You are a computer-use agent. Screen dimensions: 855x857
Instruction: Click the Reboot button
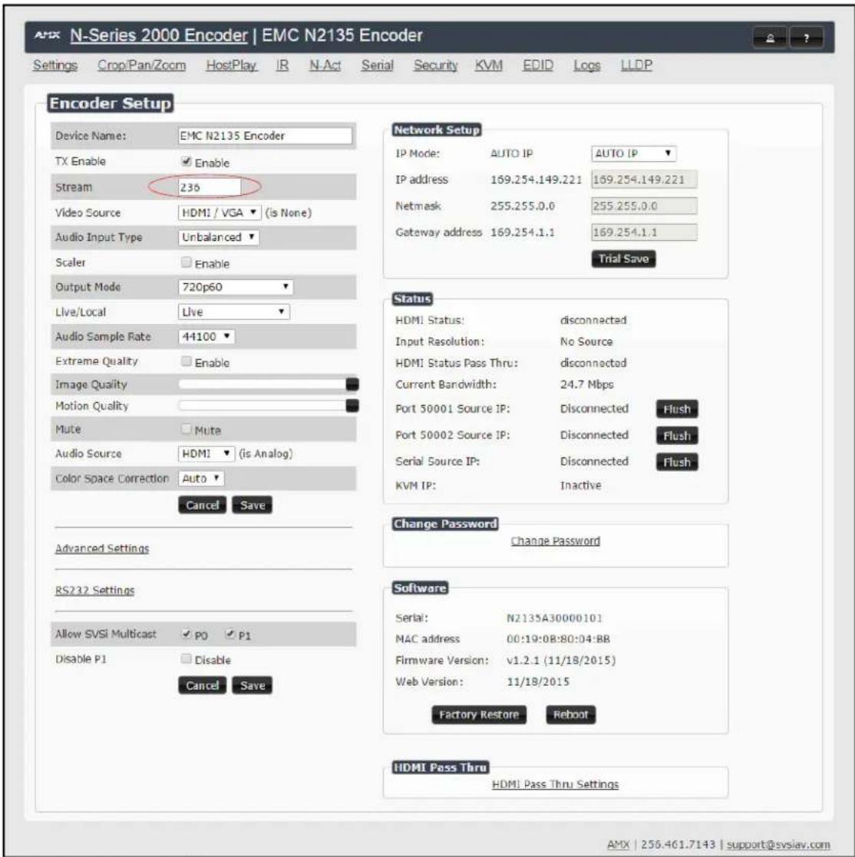point(571,714)
